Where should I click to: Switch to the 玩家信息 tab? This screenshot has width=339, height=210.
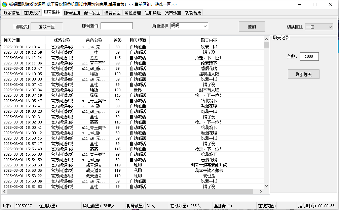tap(12, 13)
